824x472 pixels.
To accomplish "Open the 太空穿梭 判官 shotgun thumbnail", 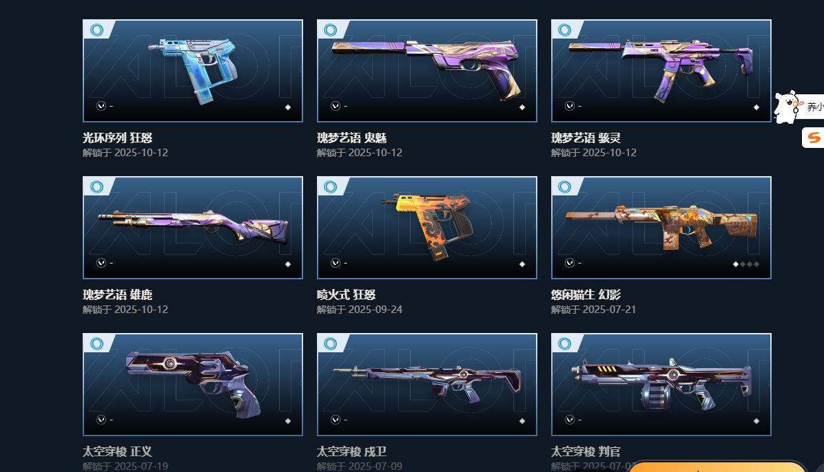I will point(661,385).
